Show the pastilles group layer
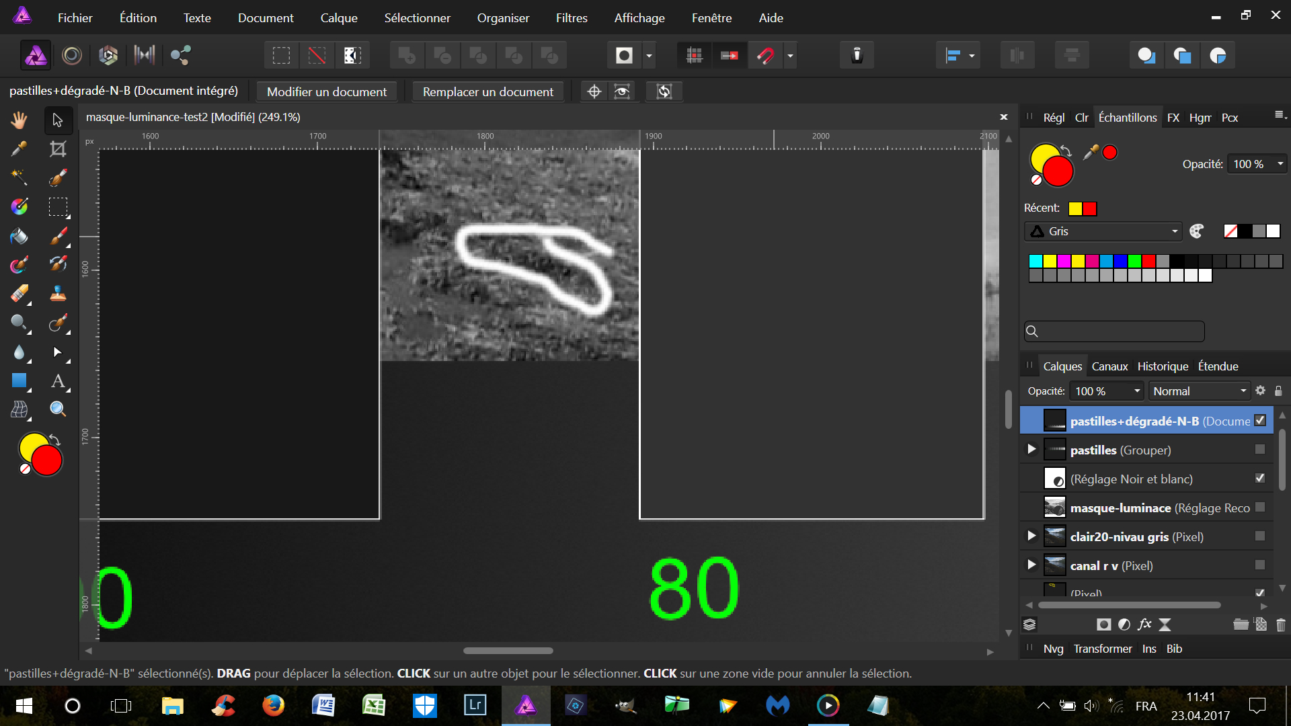This screenshot has height=726, width=1291. coord(1260,449)
